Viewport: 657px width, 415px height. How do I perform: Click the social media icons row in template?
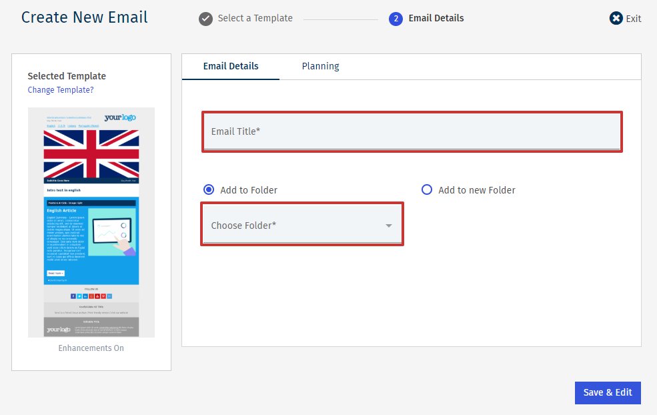tap(91, 296)
